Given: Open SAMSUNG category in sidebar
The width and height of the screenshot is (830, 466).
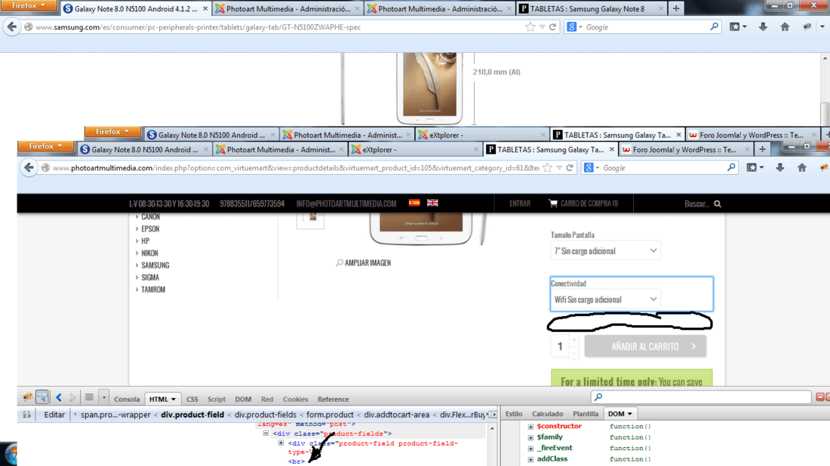Looking at the screenshot, I should (155, 265).
